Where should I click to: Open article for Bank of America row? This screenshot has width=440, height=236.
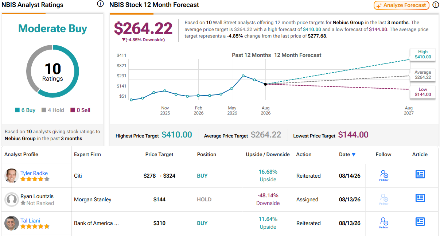pyautogui.click(x=420, y=222)
